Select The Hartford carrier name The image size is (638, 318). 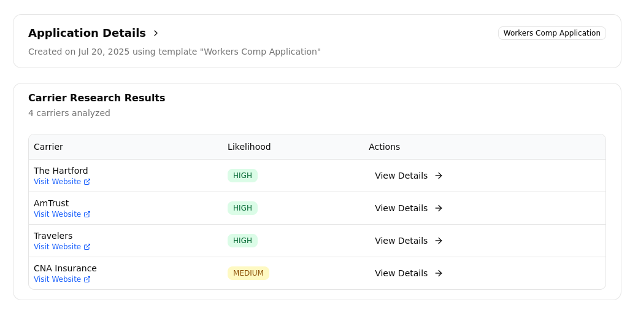pos(61,171)
